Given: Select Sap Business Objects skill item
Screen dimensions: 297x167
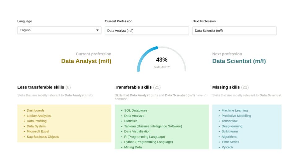Looking at the screenshot, I should (43, 137).
